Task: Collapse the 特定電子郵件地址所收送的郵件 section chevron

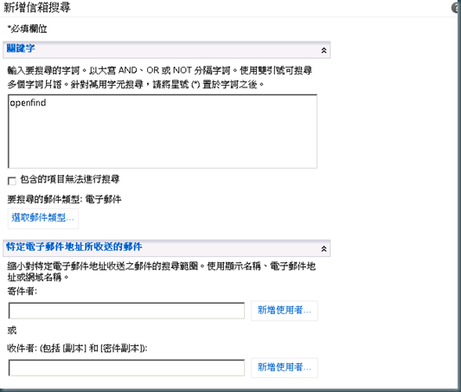Action: pyautogui.click(x=323, y=249)
